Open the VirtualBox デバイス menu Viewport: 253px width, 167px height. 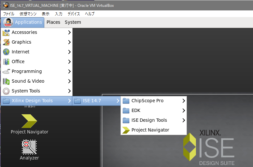click(74, 14)
